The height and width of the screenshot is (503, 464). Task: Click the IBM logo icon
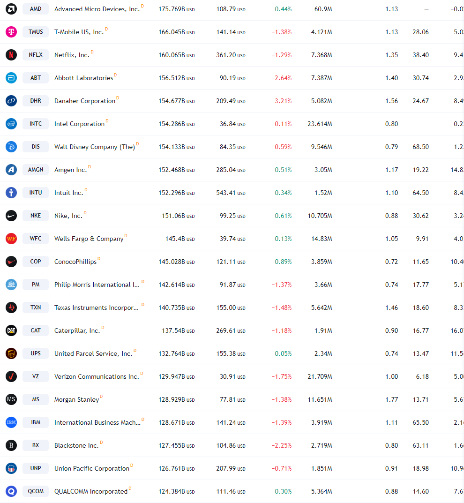point(11,422)
